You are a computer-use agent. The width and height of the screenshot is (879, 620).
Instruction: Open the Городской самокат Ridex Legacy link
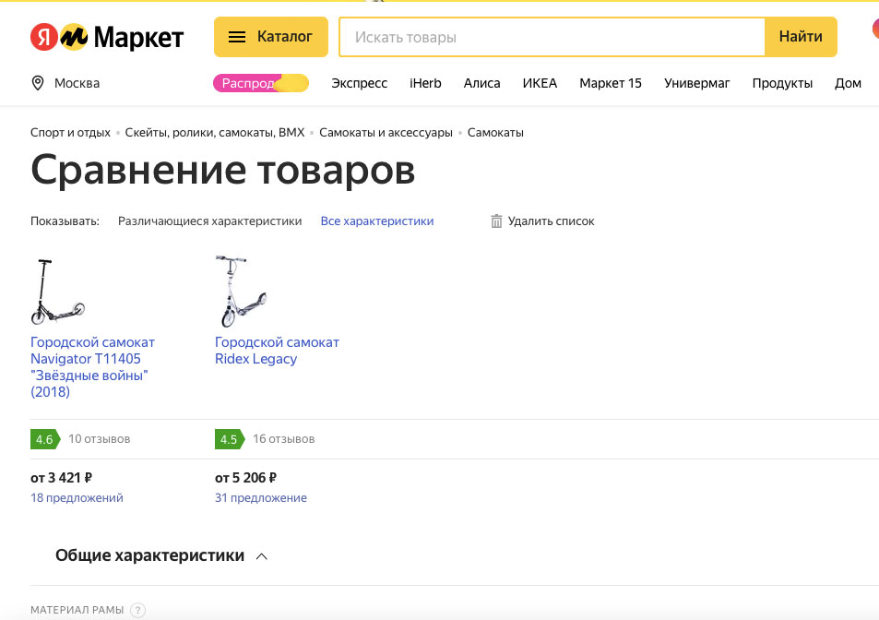click(277, 351)
